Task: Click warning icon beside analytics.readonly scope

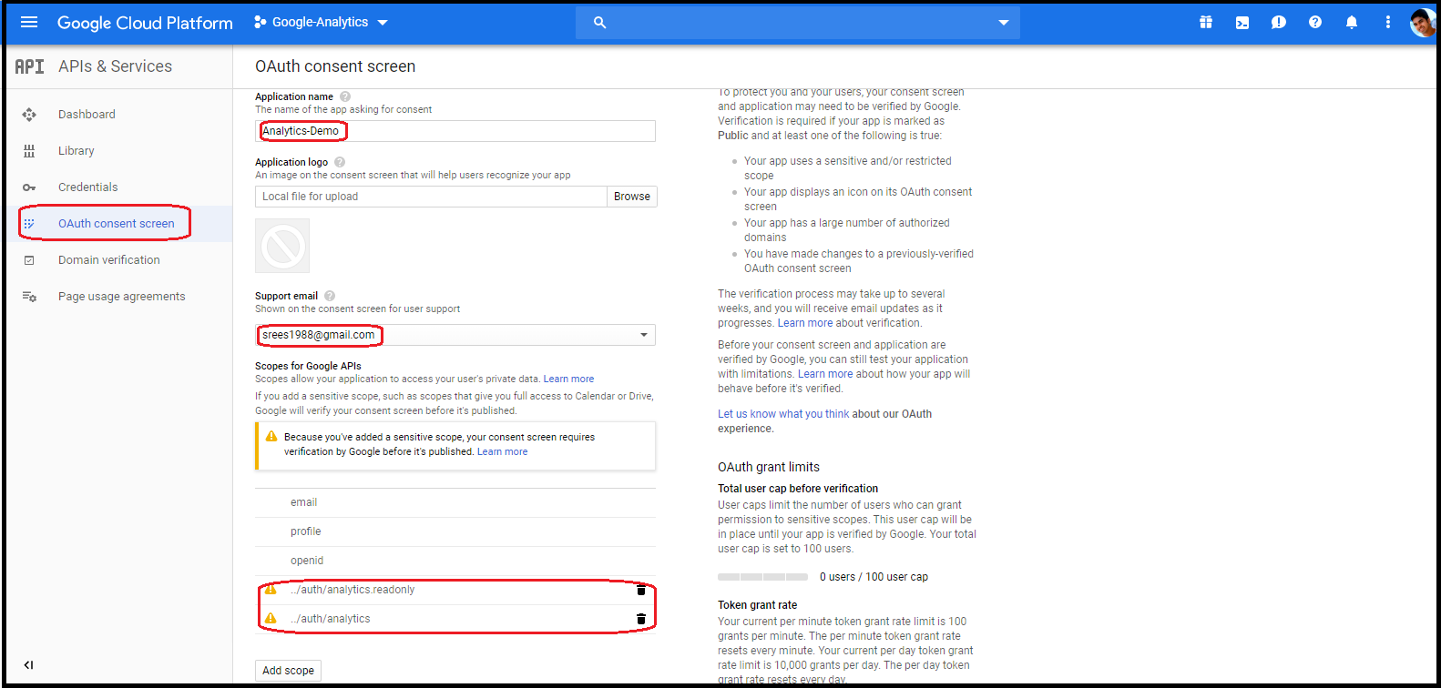Action: [271, 590]
